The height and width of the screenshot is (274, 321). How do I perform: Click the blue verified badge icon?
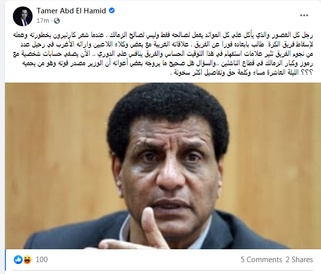(112, 10)
